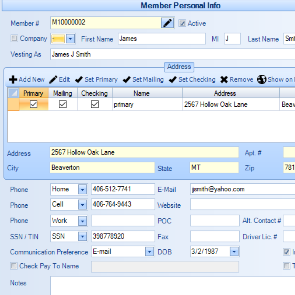Click the pencil edit icon beside Member #
This screenshot has height=295, width=295.
pos(168,23)
